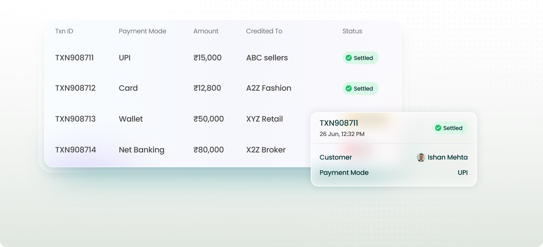Screen dimensions: 543x247
Task: Click TXN908711 title in detail card
Action: (x=339, y=123)
